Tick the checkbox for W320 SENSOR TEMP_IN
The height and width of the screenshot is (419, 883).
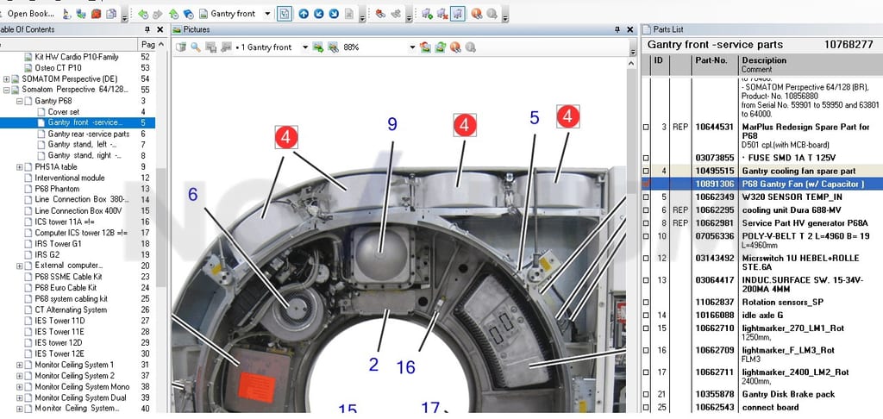pos(646,197)
